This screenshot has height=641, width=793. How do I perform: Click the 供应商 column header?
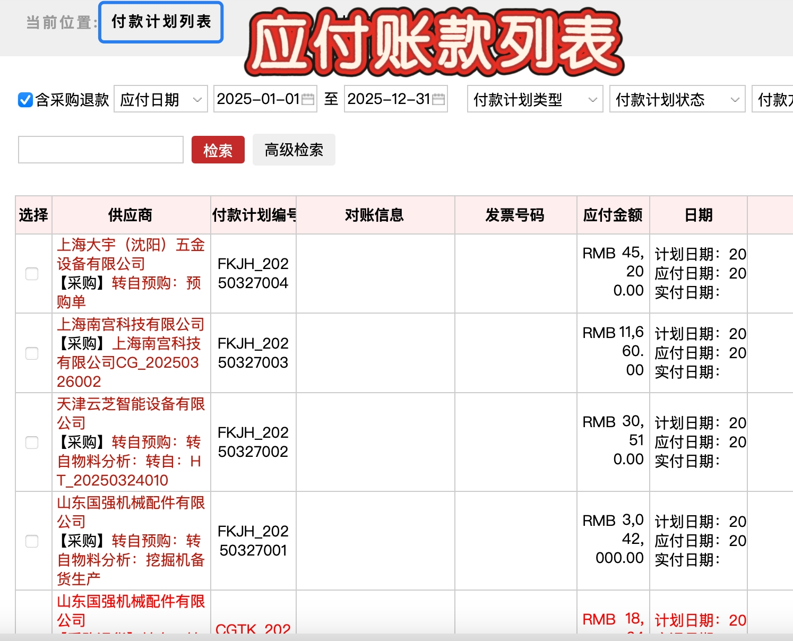pos(131,215)
